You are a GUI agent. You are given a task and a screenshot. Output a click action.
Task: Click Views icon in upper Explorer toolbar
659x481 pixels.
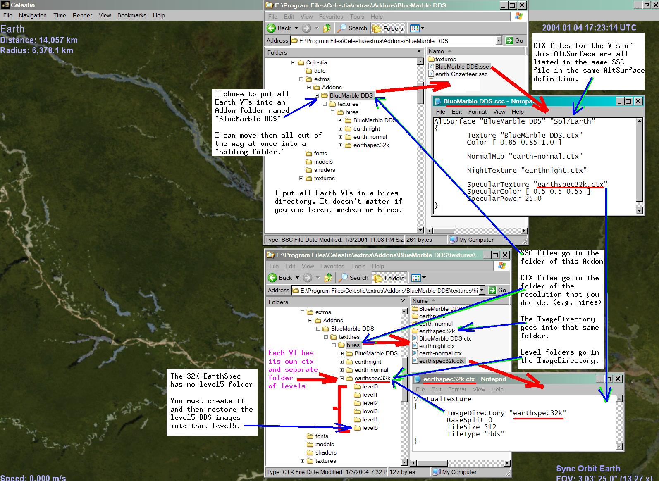pyautogui.click(x=415, y=28)
